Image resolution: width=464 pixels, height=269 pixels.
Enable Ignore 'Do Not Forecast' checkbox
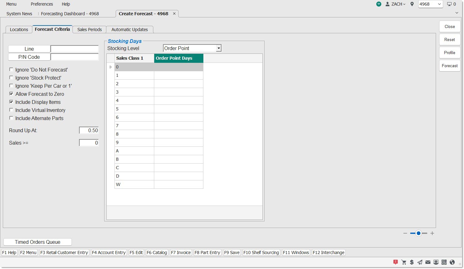coord(11,70)
